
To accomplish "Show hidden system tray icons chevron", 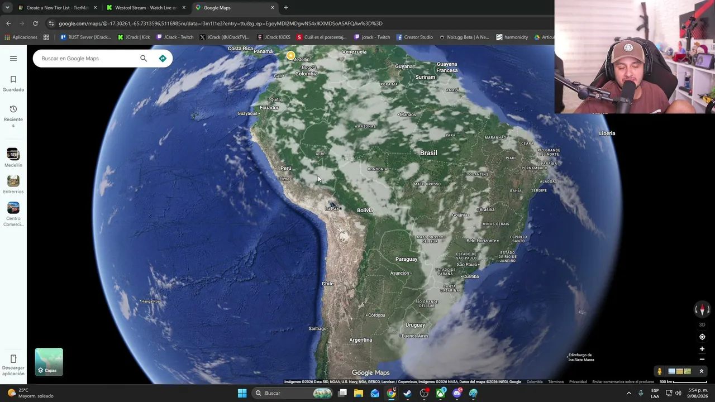I will [628, 393].
